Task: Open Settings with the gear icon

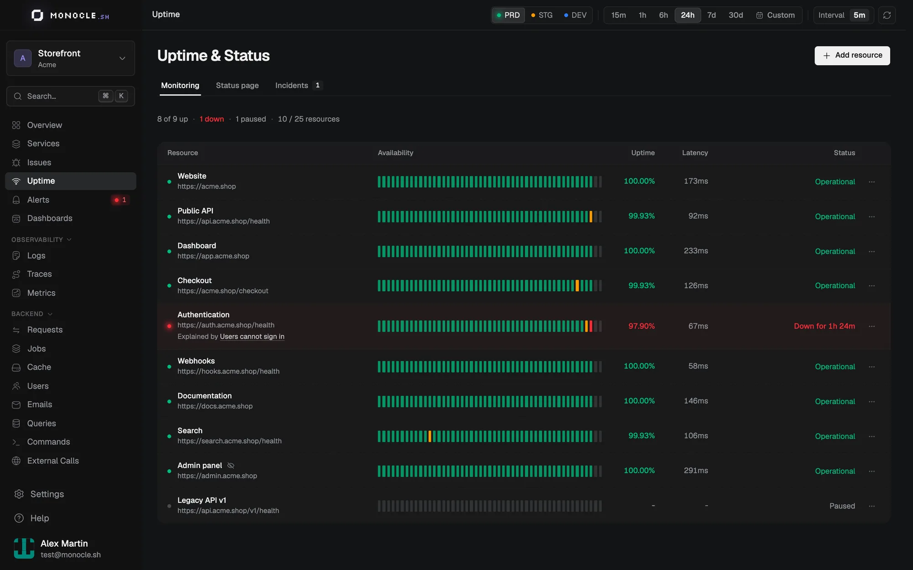Action: point(71,494)
